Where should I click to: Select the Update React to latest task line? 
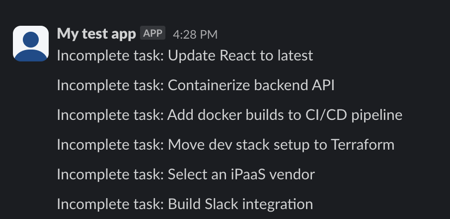185,55
